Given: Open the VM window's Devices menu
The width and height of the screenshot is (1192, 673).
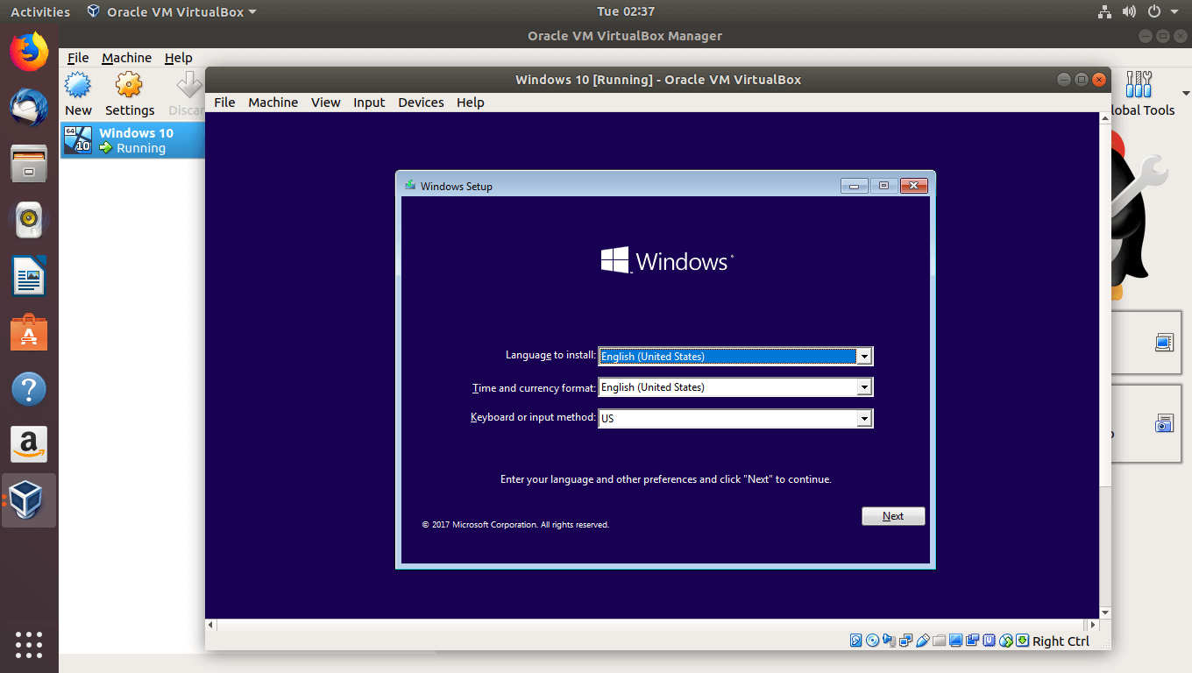Looking at the screenshot, I should (x=421, y=103).
